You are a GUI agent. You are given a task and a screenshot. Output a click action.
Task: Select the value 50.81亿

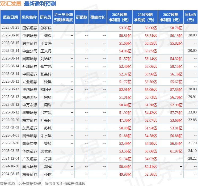[x=125, y=36]
